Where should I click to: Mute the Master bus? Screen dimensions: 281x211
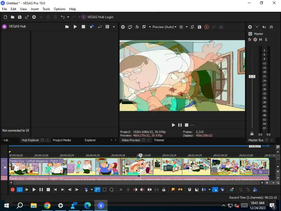[x=261, y=40]
